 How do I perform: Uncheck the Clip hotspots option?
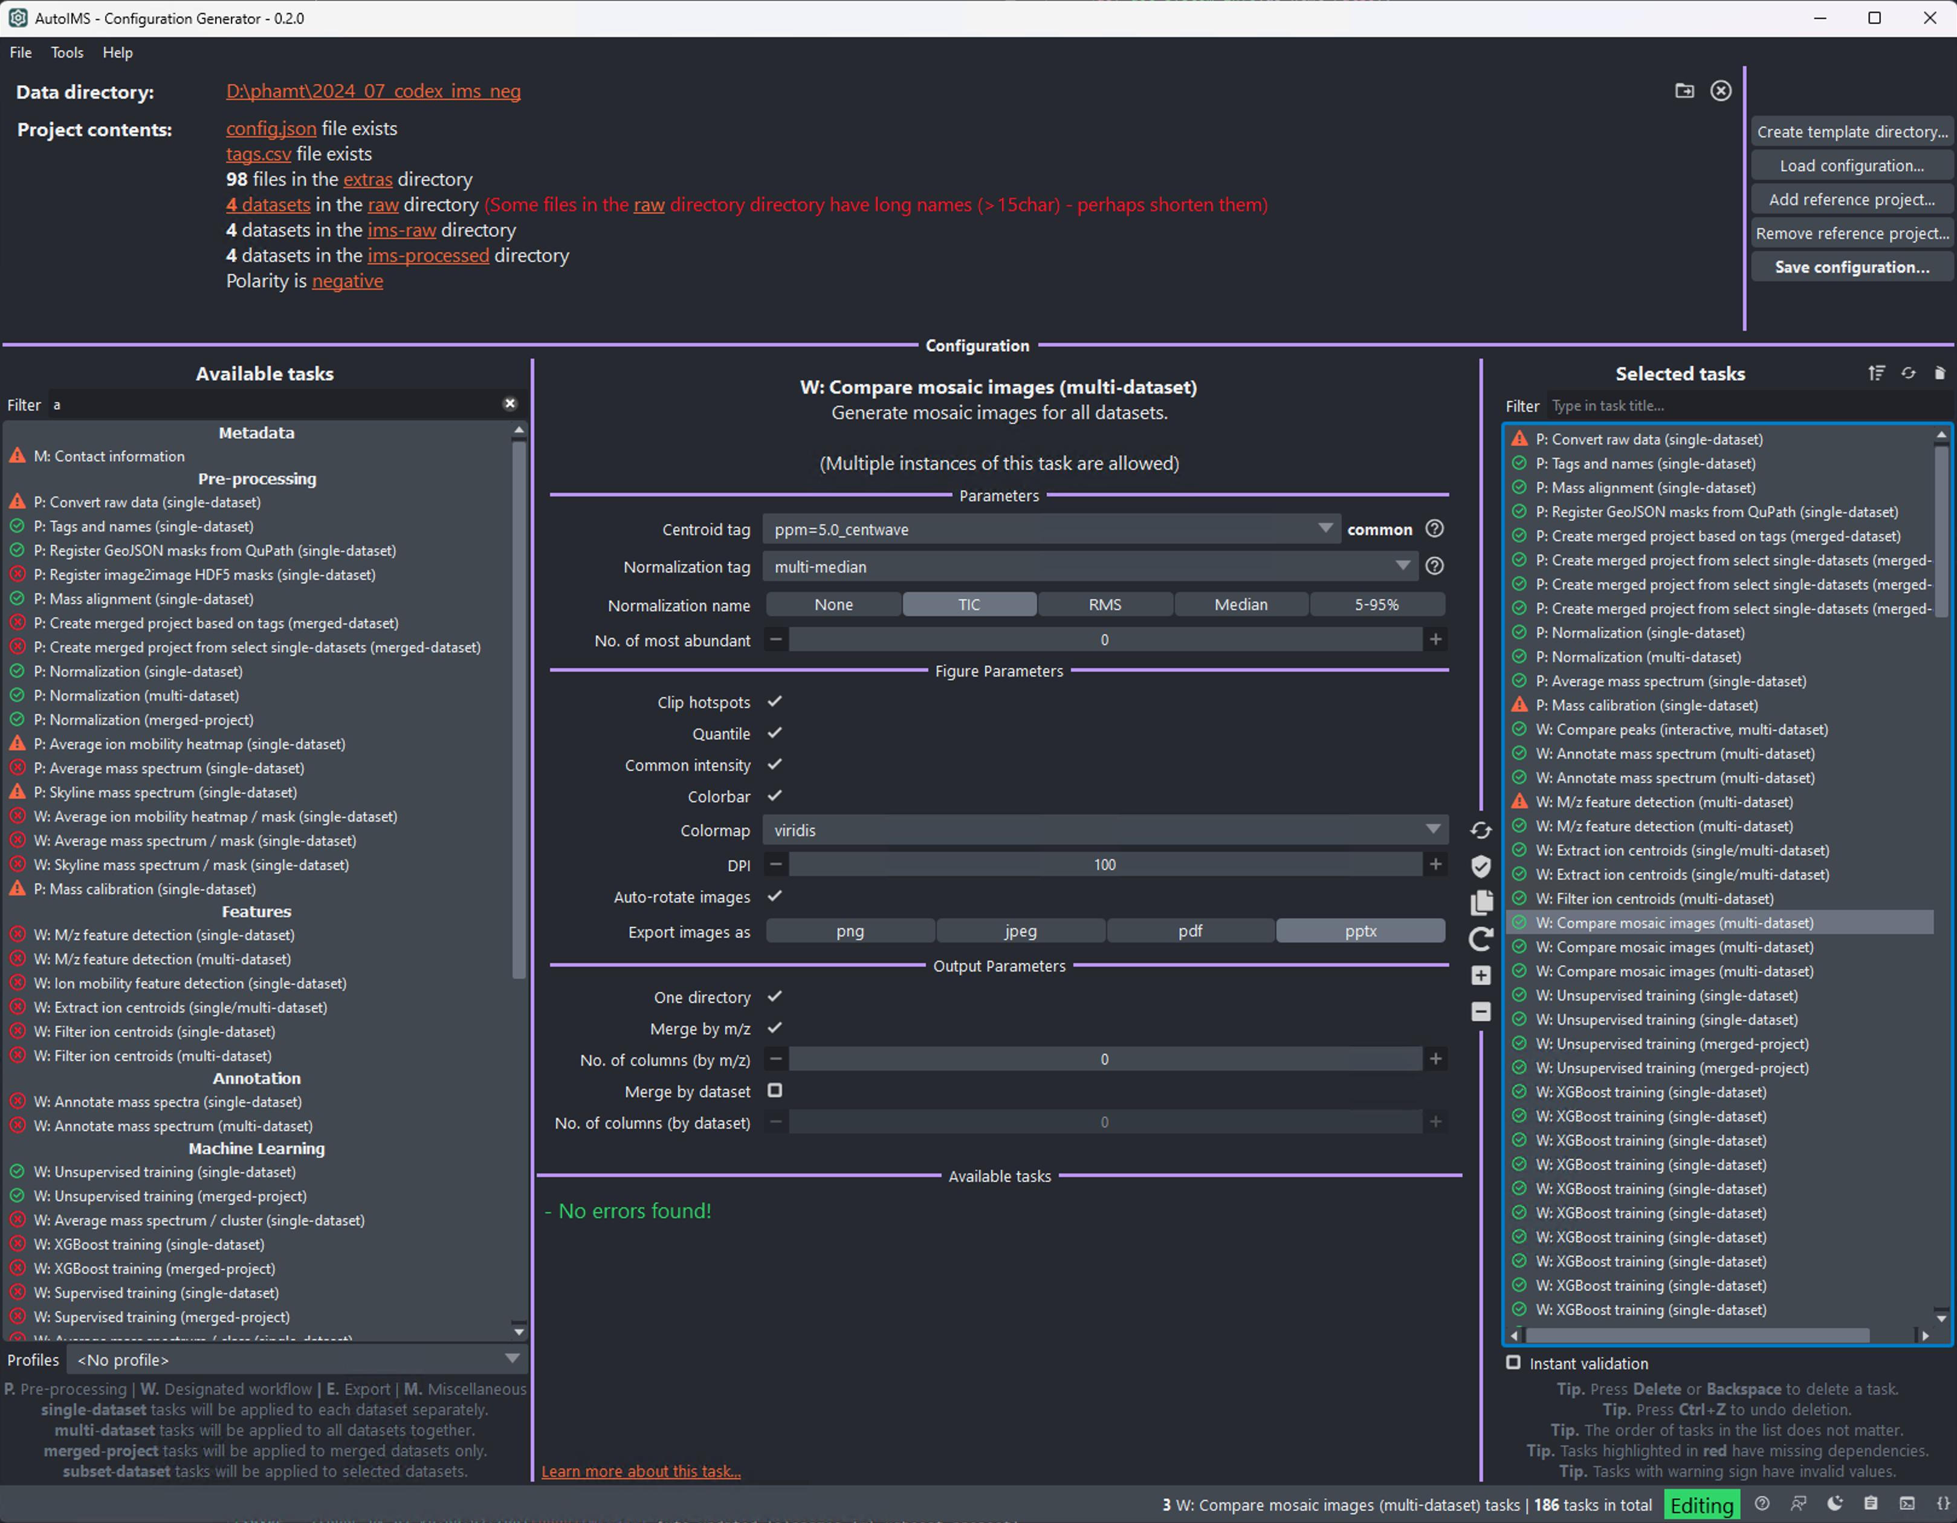775,702
